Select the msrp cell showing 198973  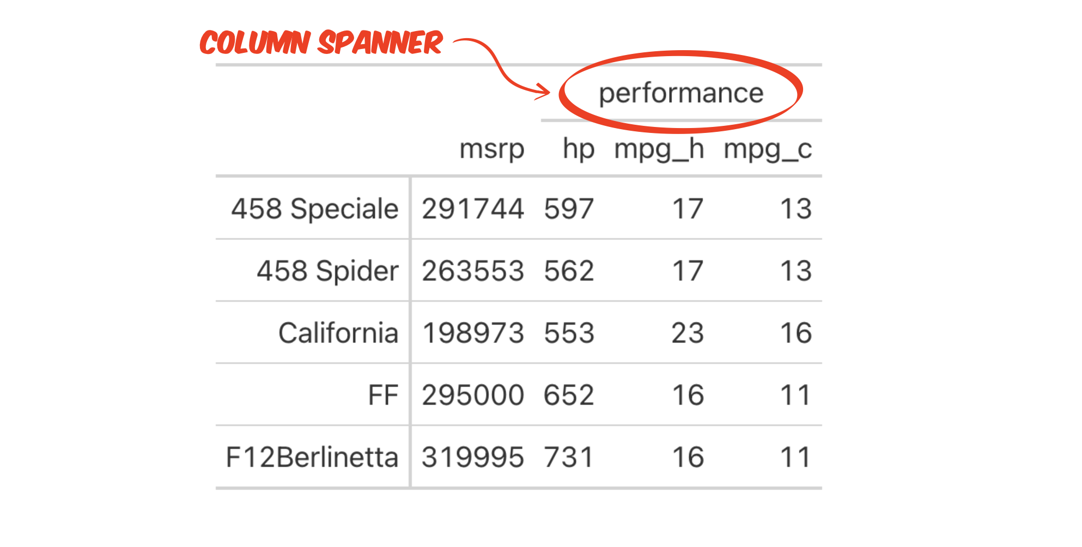[472, 333]
